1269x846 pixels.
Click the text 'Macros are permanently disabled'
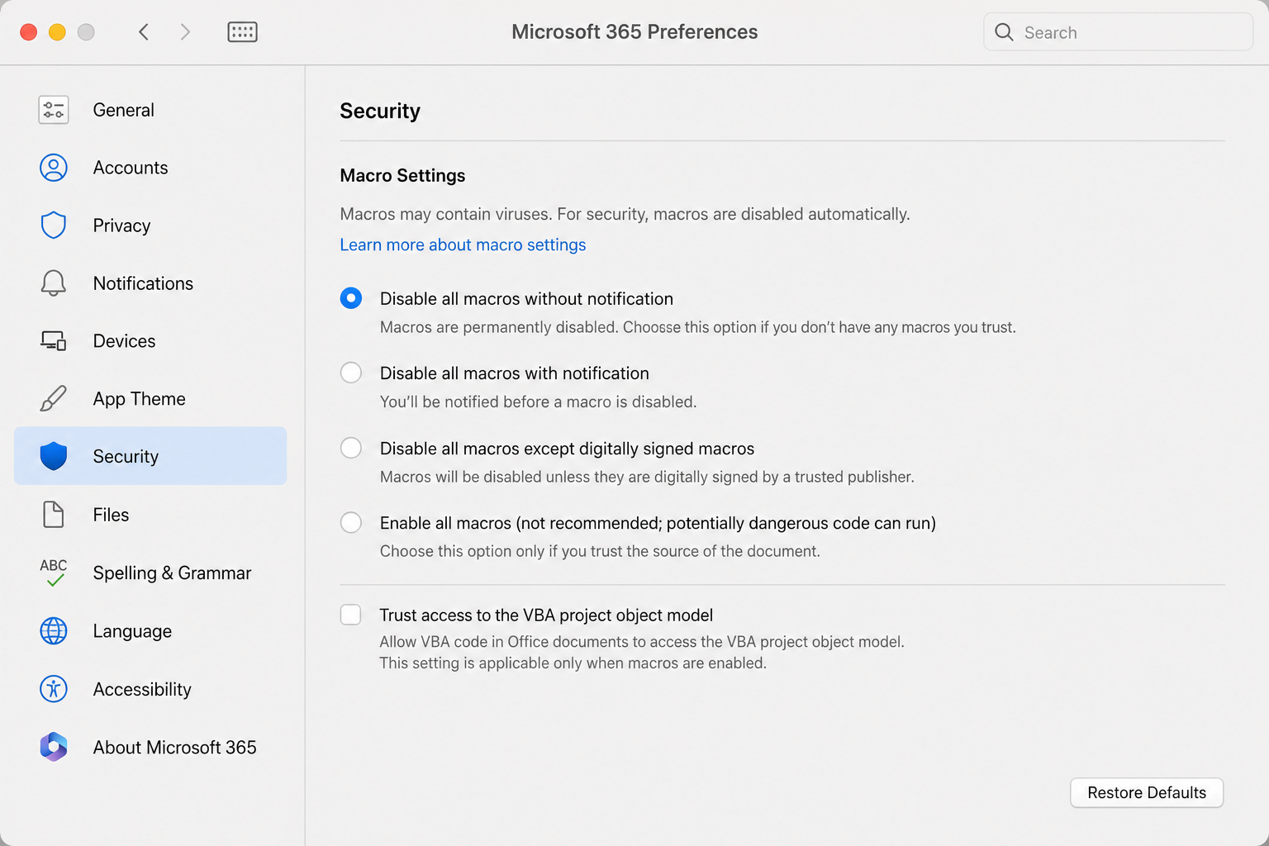pyautogui.click(x=499, y=327)
